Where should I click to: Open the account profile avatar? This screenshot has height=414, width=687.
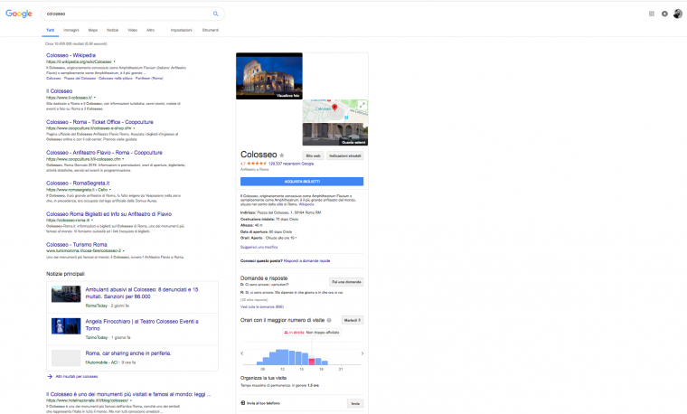coord(678,14)
